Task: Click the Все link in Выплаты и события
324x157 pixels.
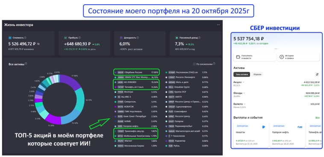Action: [x=318, y=118]
